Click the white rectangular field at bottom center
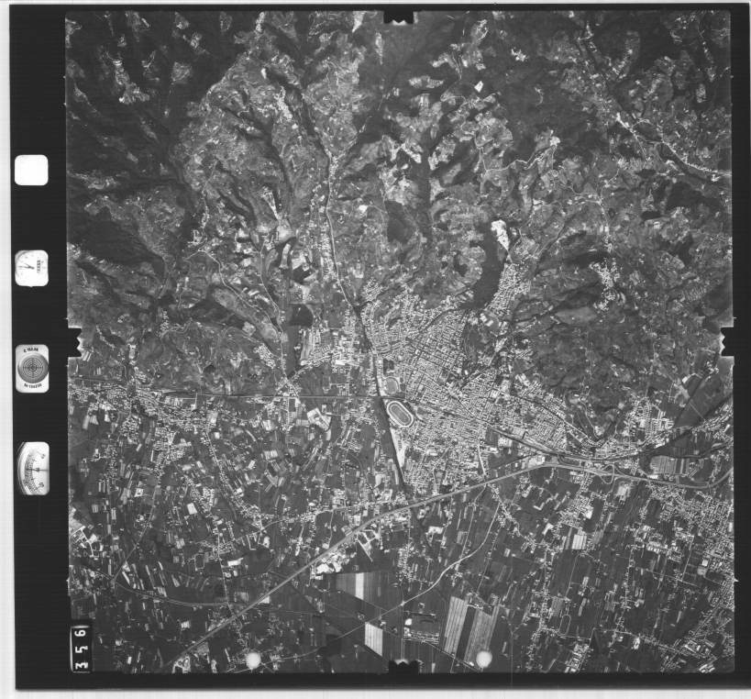Screen dimensions: 751x699 pos(373,638)
